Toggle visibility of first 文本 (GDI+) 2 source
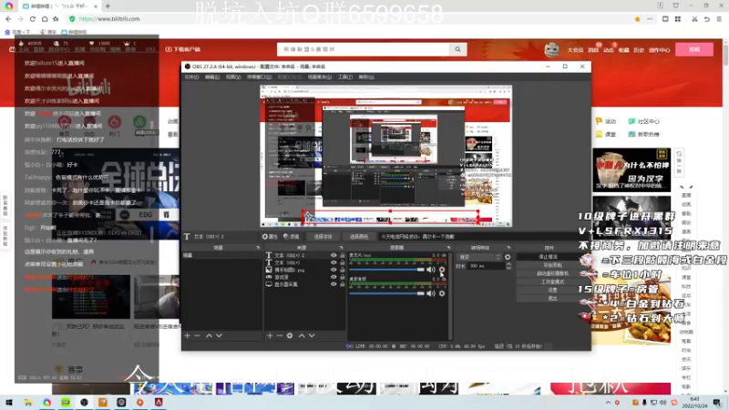729x410 pixels. pos(334,255)
